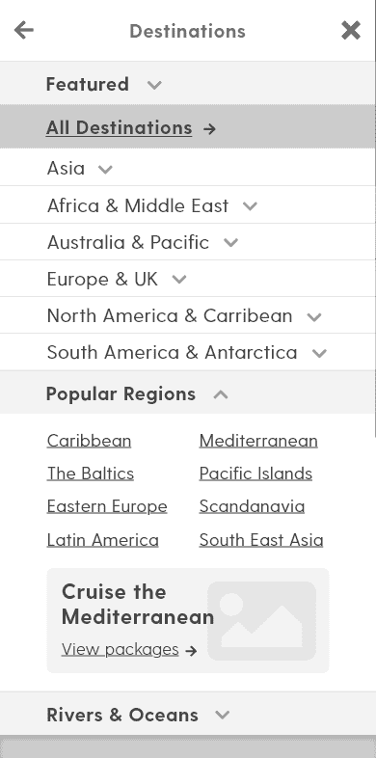Expand the Europe & UK chevron
The height and width of the screenshot is (758, 376).
click(x=179, y=280)
